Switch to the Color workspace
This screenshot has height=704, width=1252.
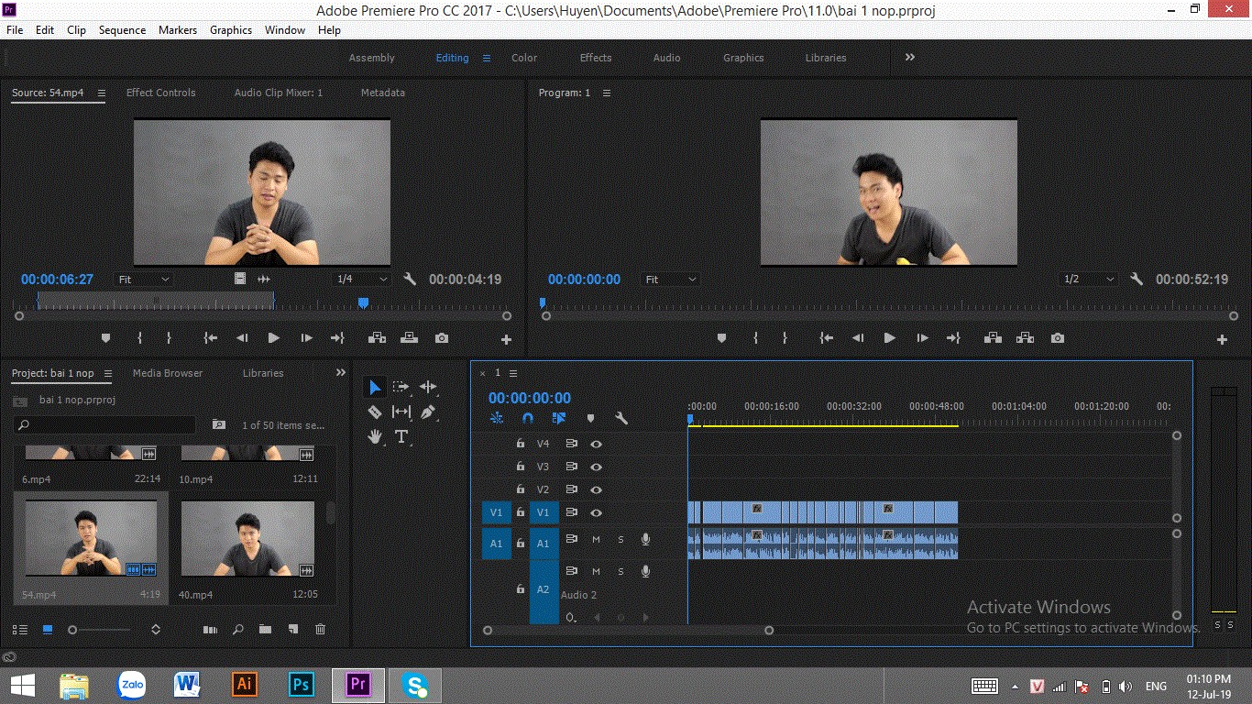[524, 58]
